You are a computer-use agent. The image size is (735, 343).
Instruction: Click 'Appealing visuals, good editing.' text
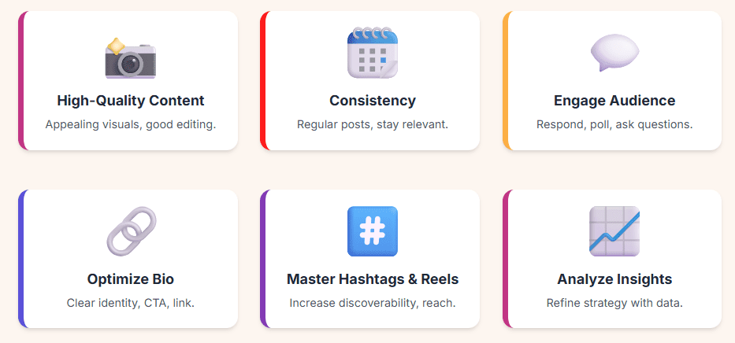(x=131, y=124)
